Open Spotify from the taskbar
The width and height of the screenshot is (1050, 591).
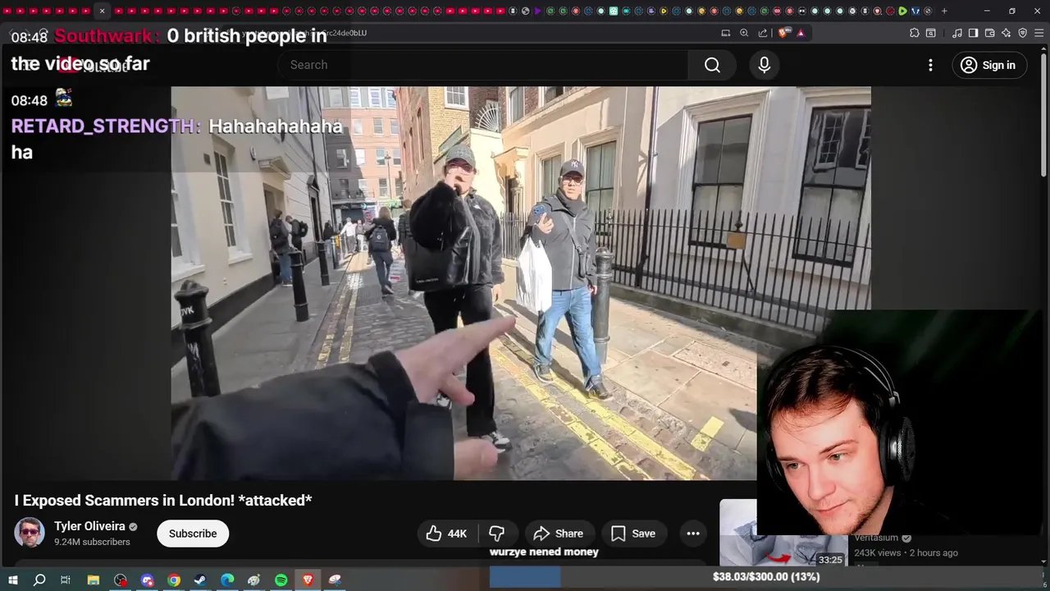click(281, 580)
